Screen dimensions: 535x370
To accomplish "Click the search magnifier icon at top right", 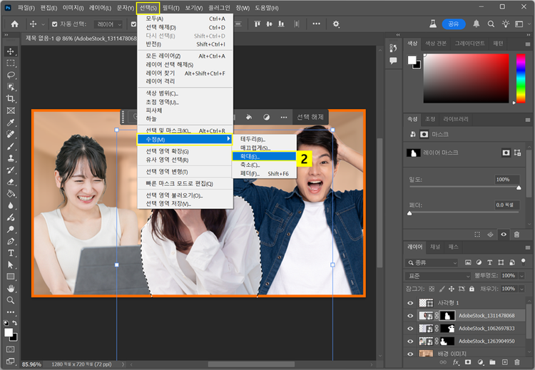I will tap(492, 24).
